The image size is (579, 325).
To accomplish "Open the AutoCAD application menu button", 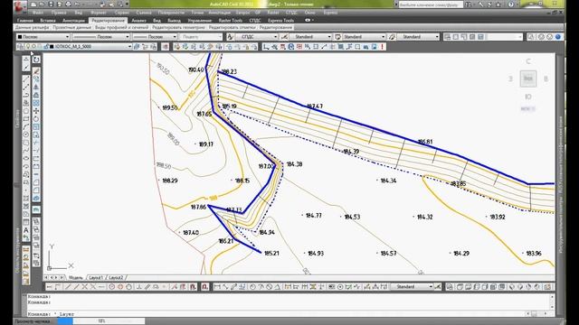I will [20, 6].
